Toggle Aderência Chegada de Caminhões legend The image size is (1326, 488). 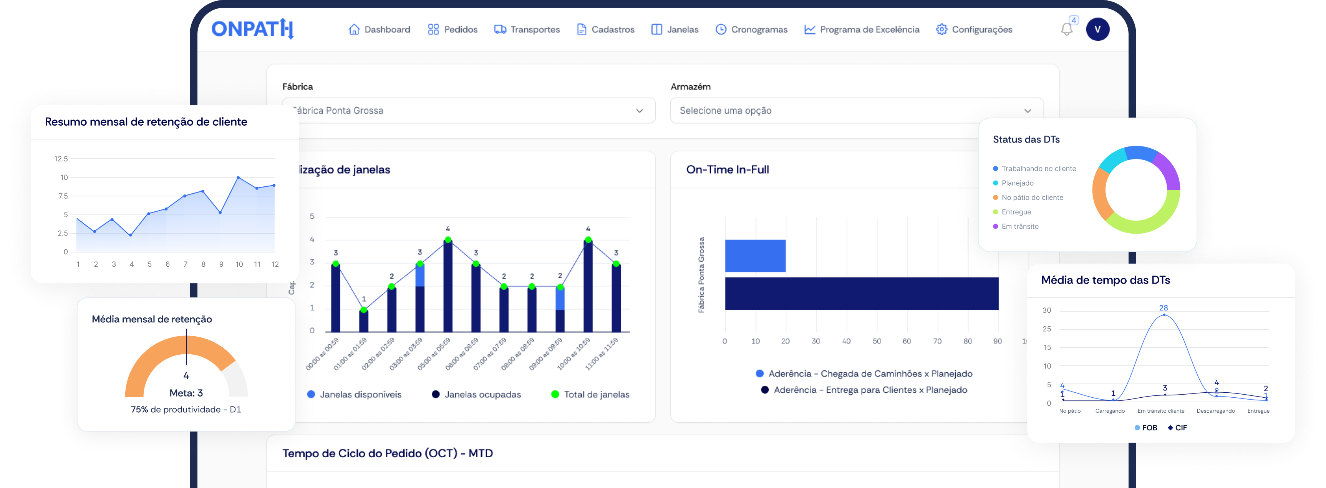coord(864,374)
